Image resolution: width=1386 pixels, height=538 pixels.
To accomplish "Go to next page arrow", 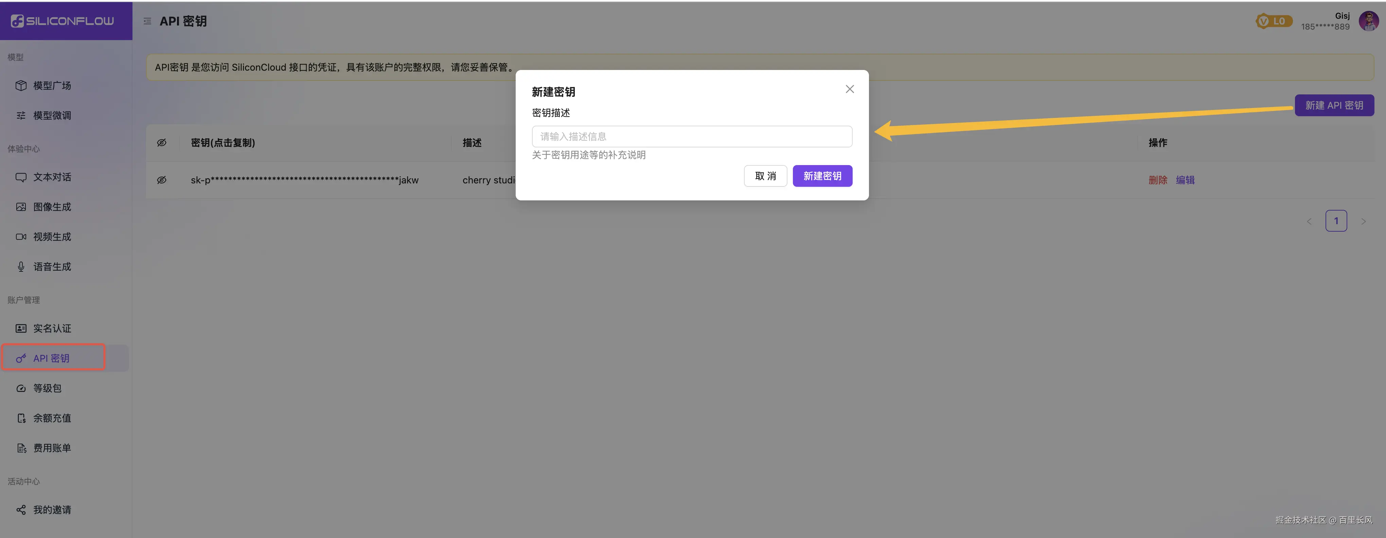I will pyautogui.click(x=1363, y=221).
